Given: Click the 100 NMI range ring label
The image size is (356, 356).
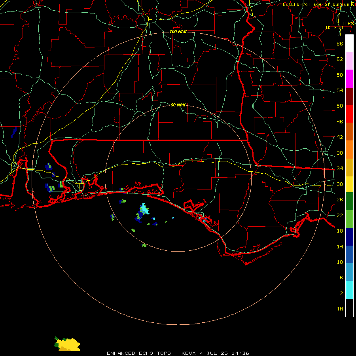Looking at the screenshot, I should (x=178, y=32).
